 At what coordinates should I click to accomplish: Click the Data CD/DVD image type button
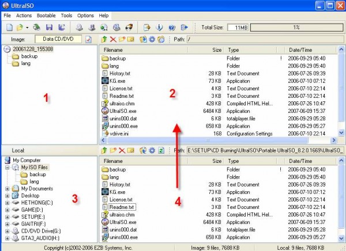pyautogui.click(x=58, y=39)
